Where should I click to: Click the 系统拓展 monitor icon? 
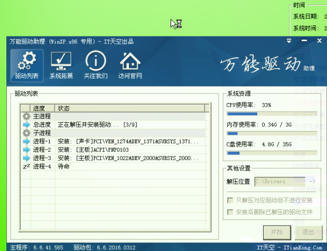click(x=61, y=65)
